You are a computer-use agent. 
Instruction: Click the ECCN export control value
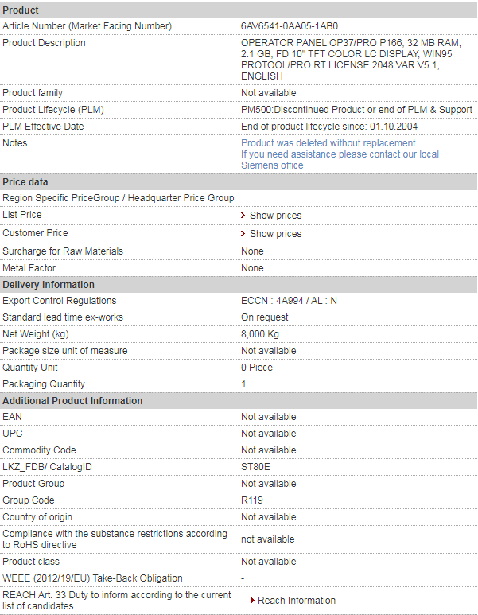coord(289,301)
